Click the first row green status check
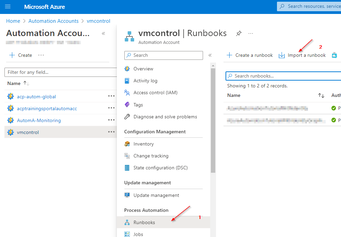 [334, 108]
